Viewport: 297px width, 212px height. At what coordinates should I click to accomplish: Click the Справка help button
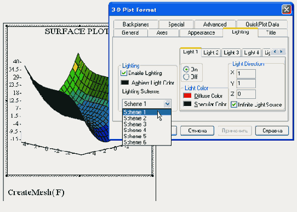pos(272,131)
